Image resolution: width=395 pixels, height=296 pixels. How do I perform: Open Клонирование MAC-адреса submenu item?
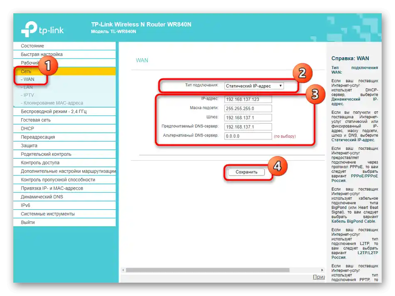click(52, 103)
